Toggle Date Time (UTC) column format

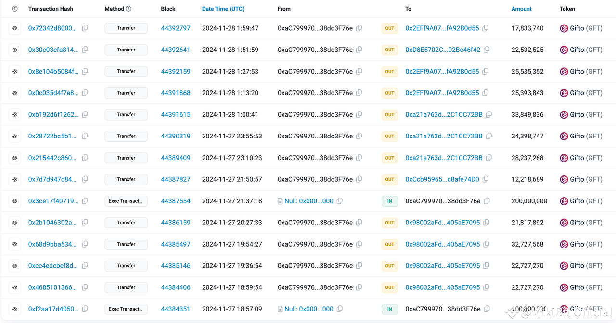[x=223, y=9]
